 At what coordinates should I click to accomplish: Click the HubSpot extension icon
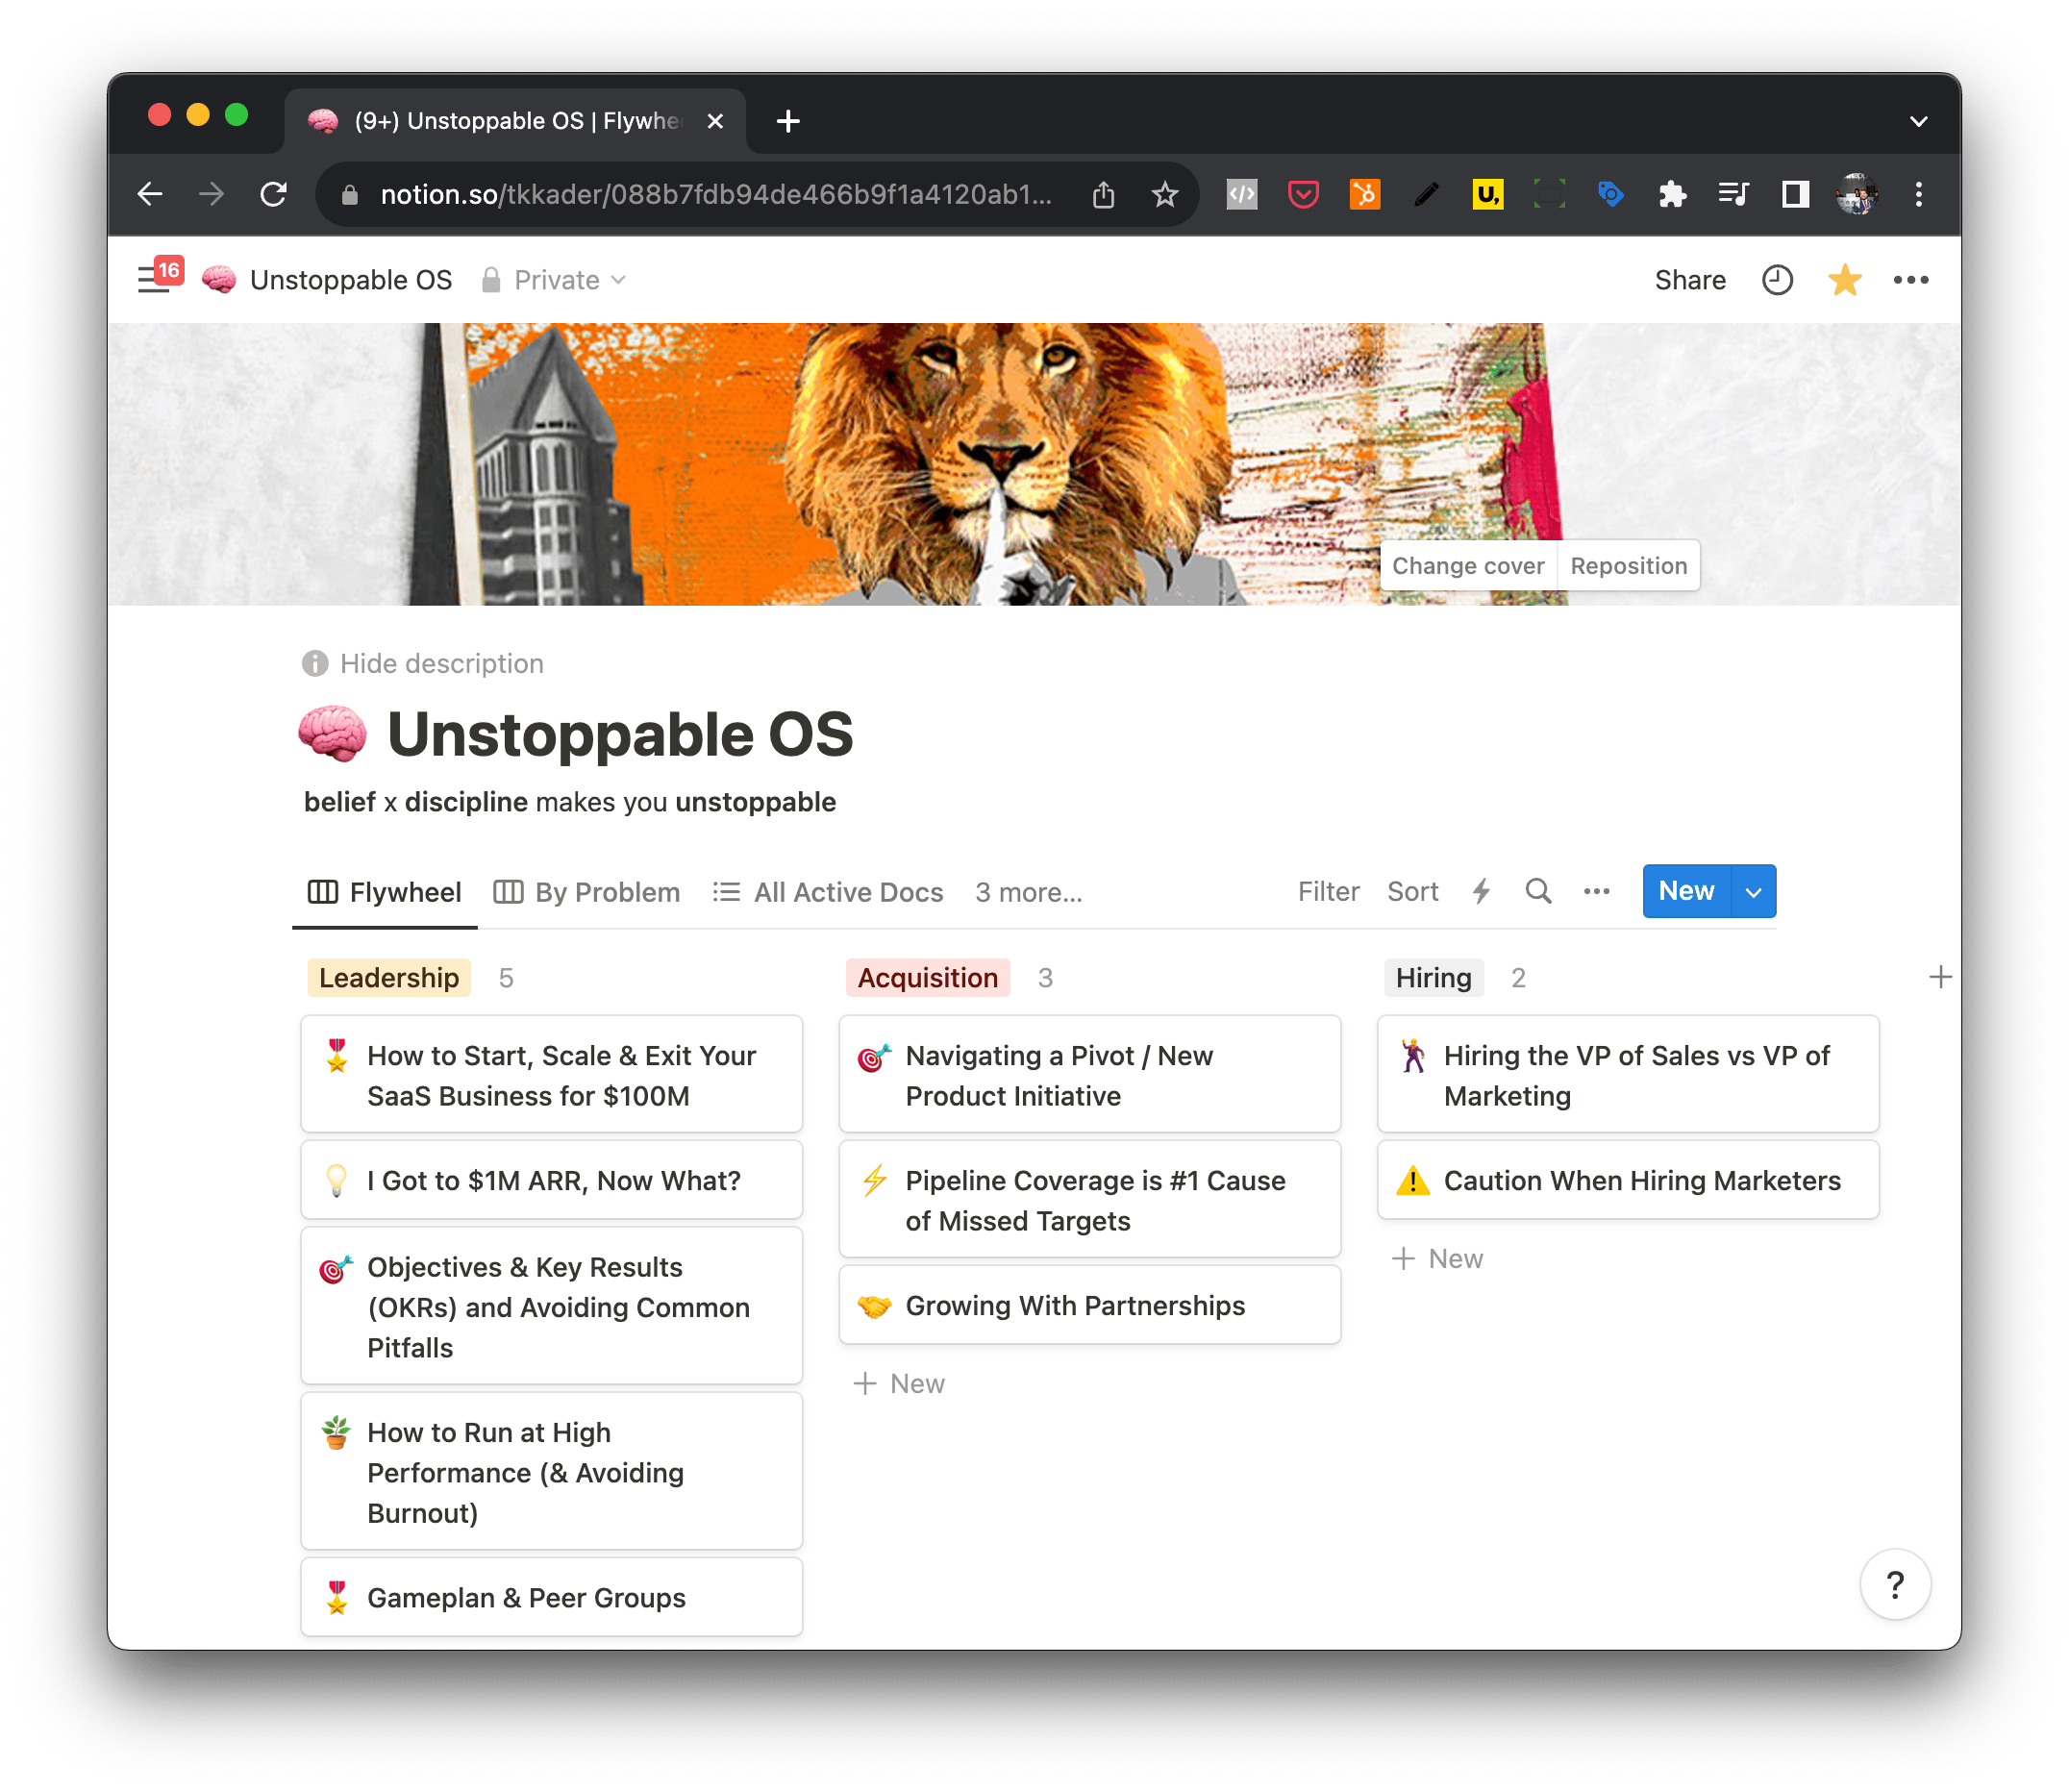[1364, 194]
